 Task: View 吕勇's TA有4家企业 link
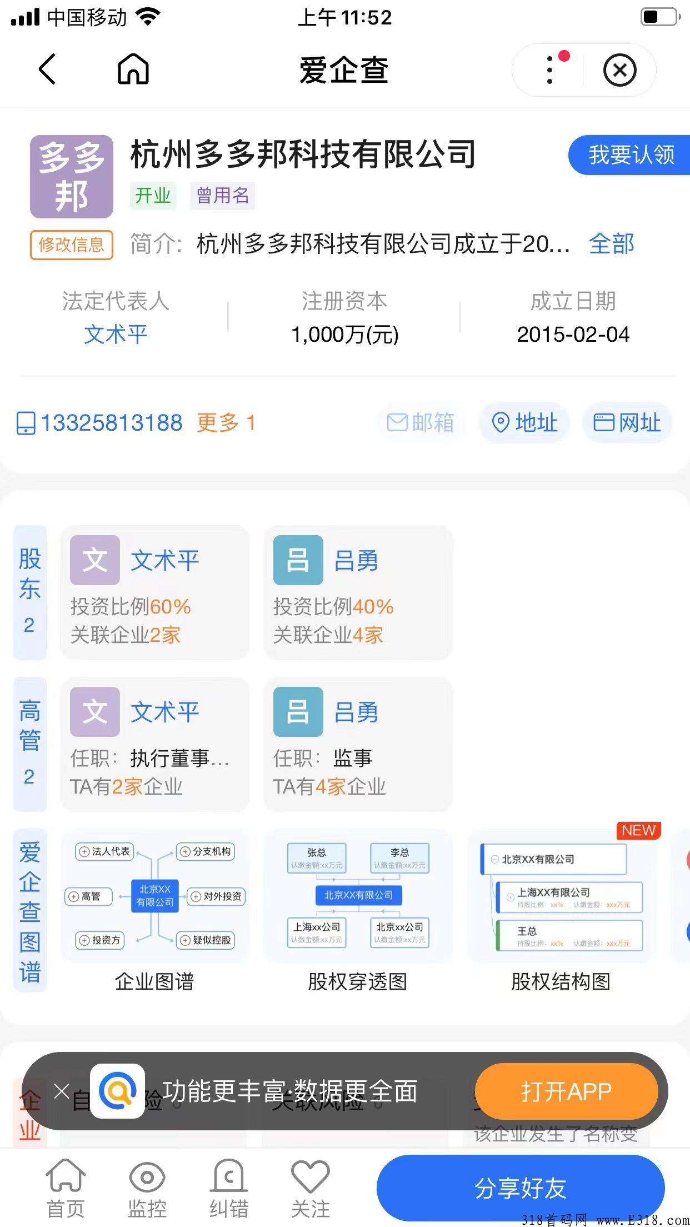click(x=329, y=787)
